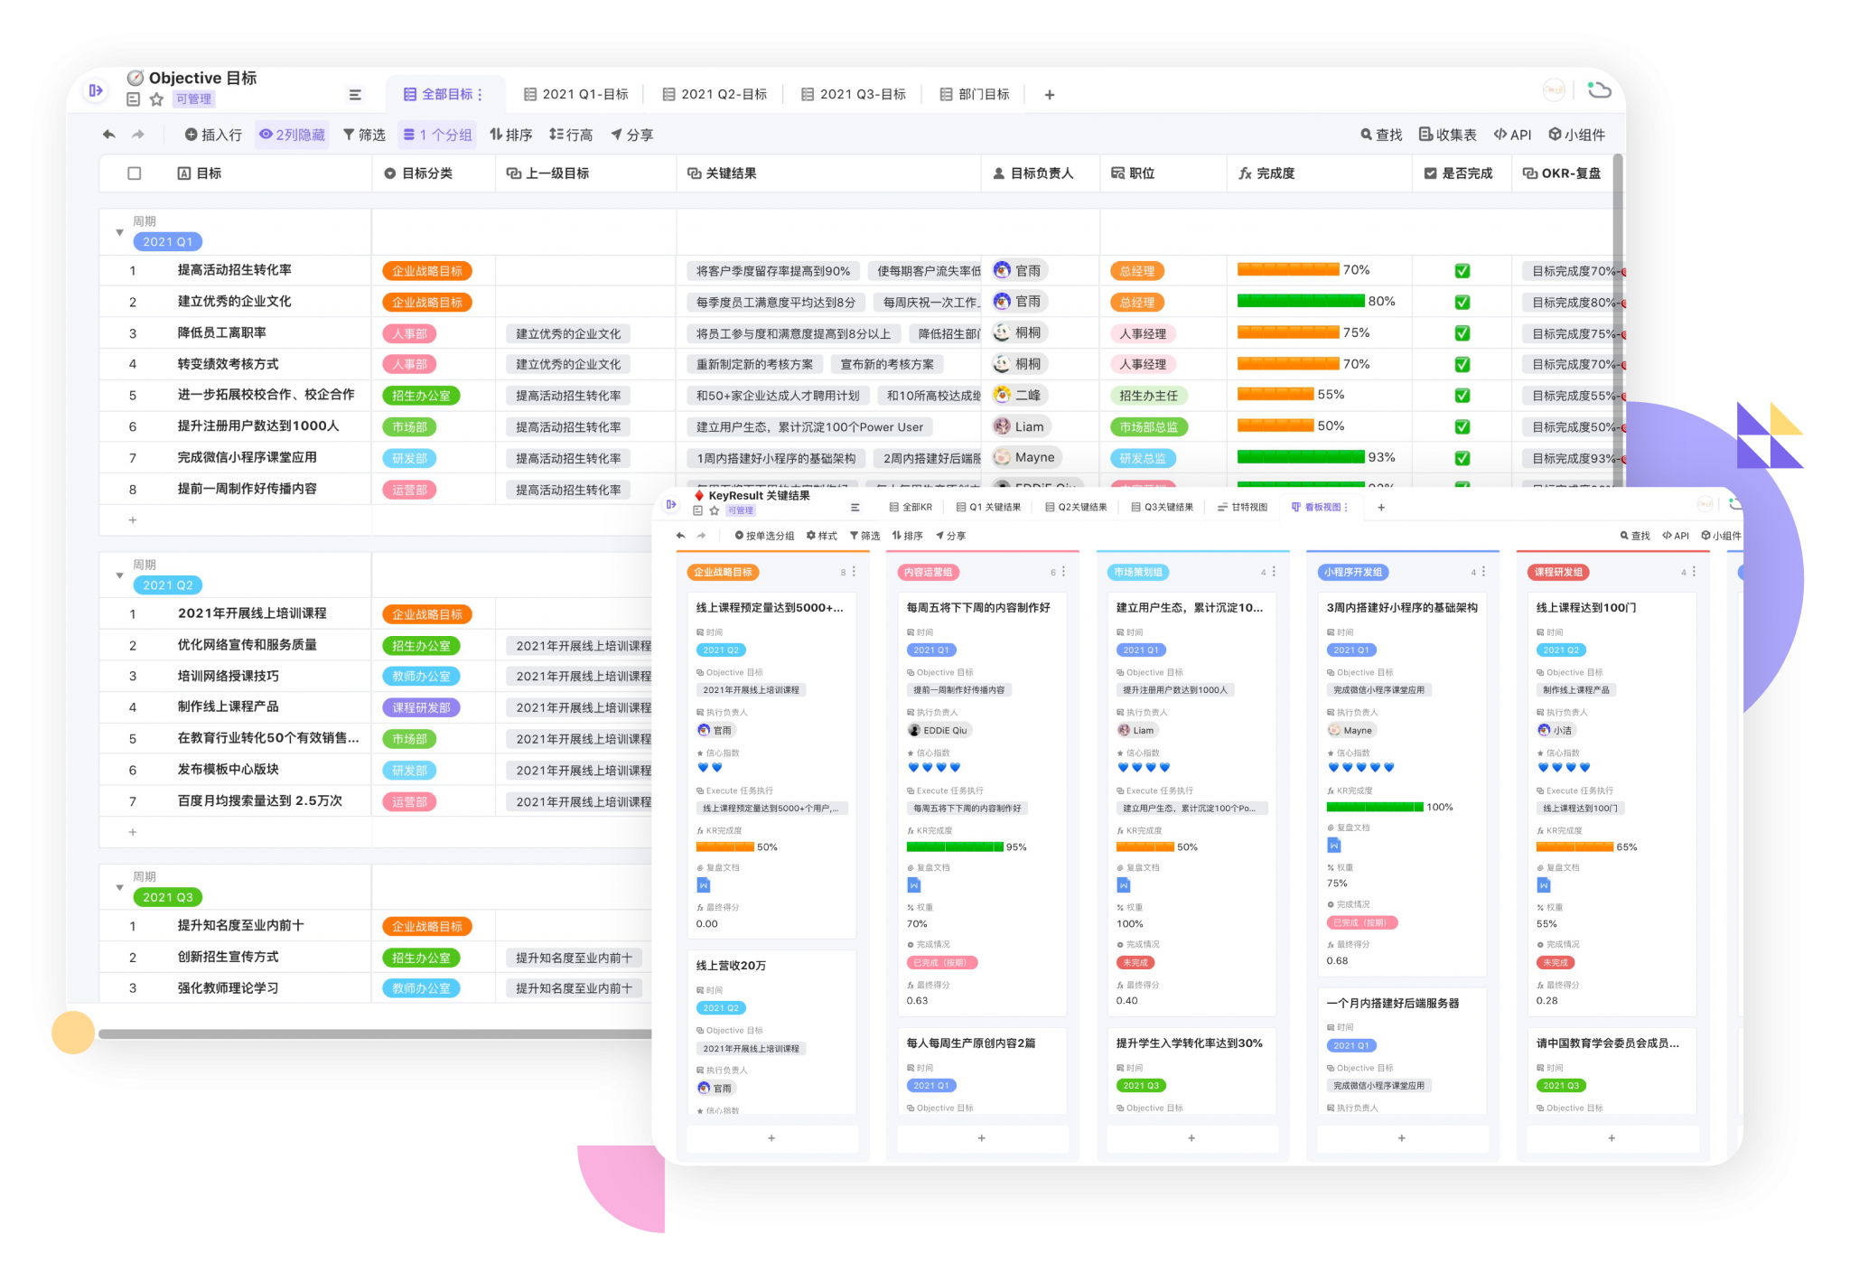The width and height of the screenshot is (1850, 1272).
Task: Toggle 是否完成 checkbox for 降低员工离职率
Action: (1462, 333)
